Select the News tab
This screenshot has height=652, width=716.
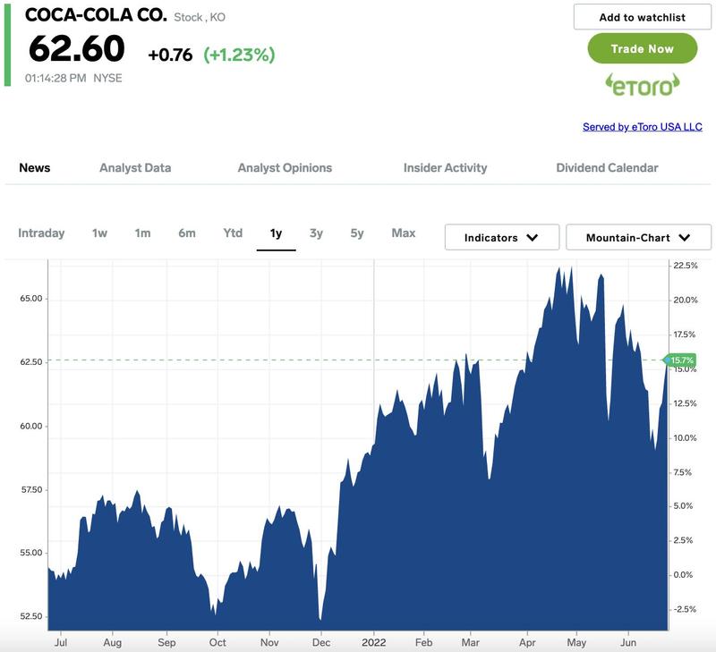pyautogui.click(x=35, y=167)
